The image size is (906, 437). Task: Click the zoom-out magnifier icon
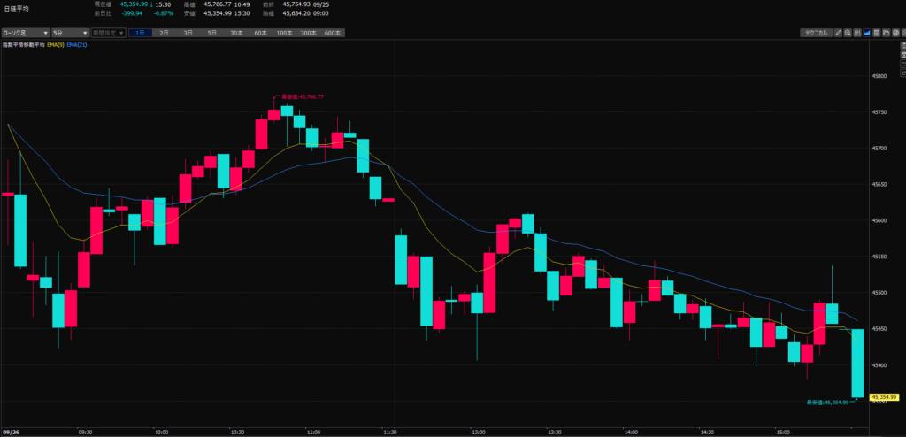point(848,33)
